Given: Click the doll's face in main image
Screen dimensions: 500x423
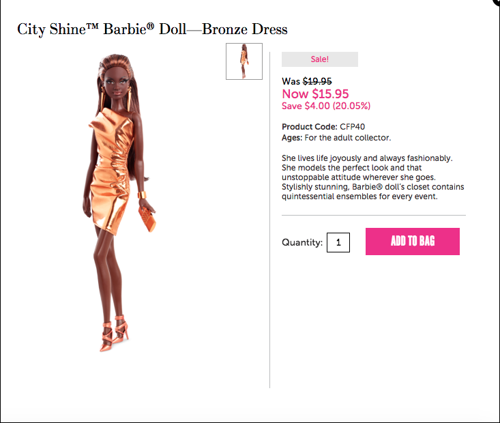Looking at the screenshot, I should (117, 83).
